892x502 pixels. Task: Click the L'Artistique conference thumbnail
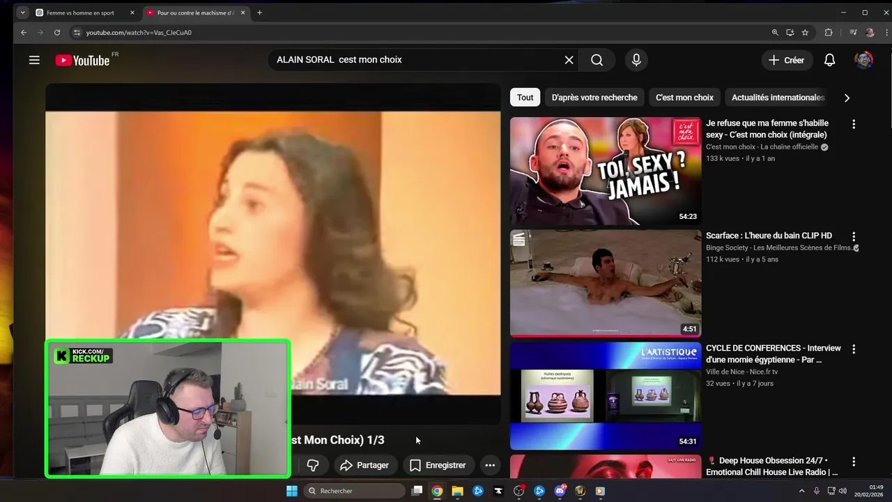(x=606, y=395)
